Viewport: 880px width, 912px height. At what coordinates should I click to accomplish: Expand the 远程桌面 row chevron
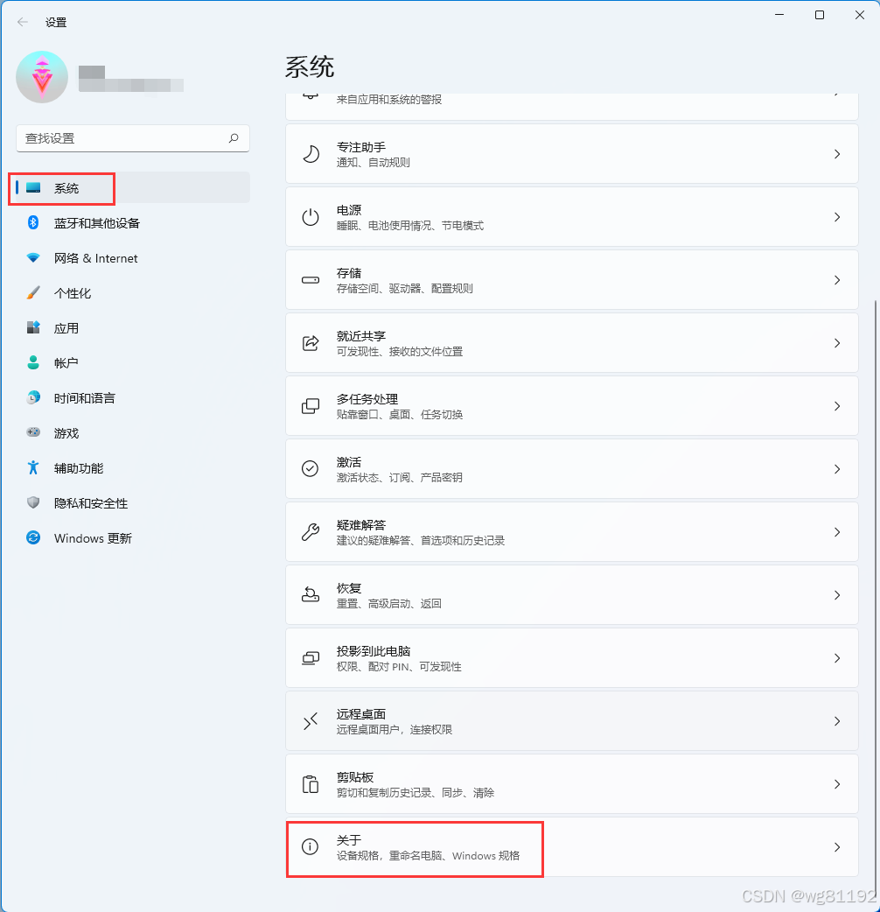coord(837,721)
